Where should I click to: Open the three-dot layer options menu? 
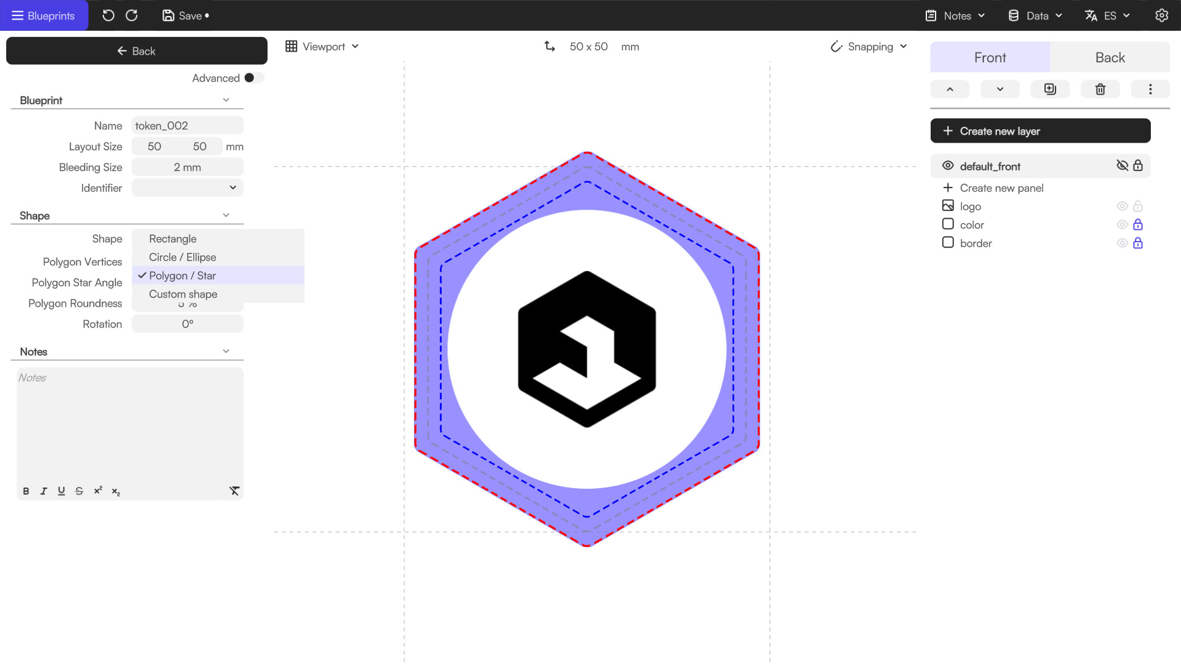click(1150, 89)
